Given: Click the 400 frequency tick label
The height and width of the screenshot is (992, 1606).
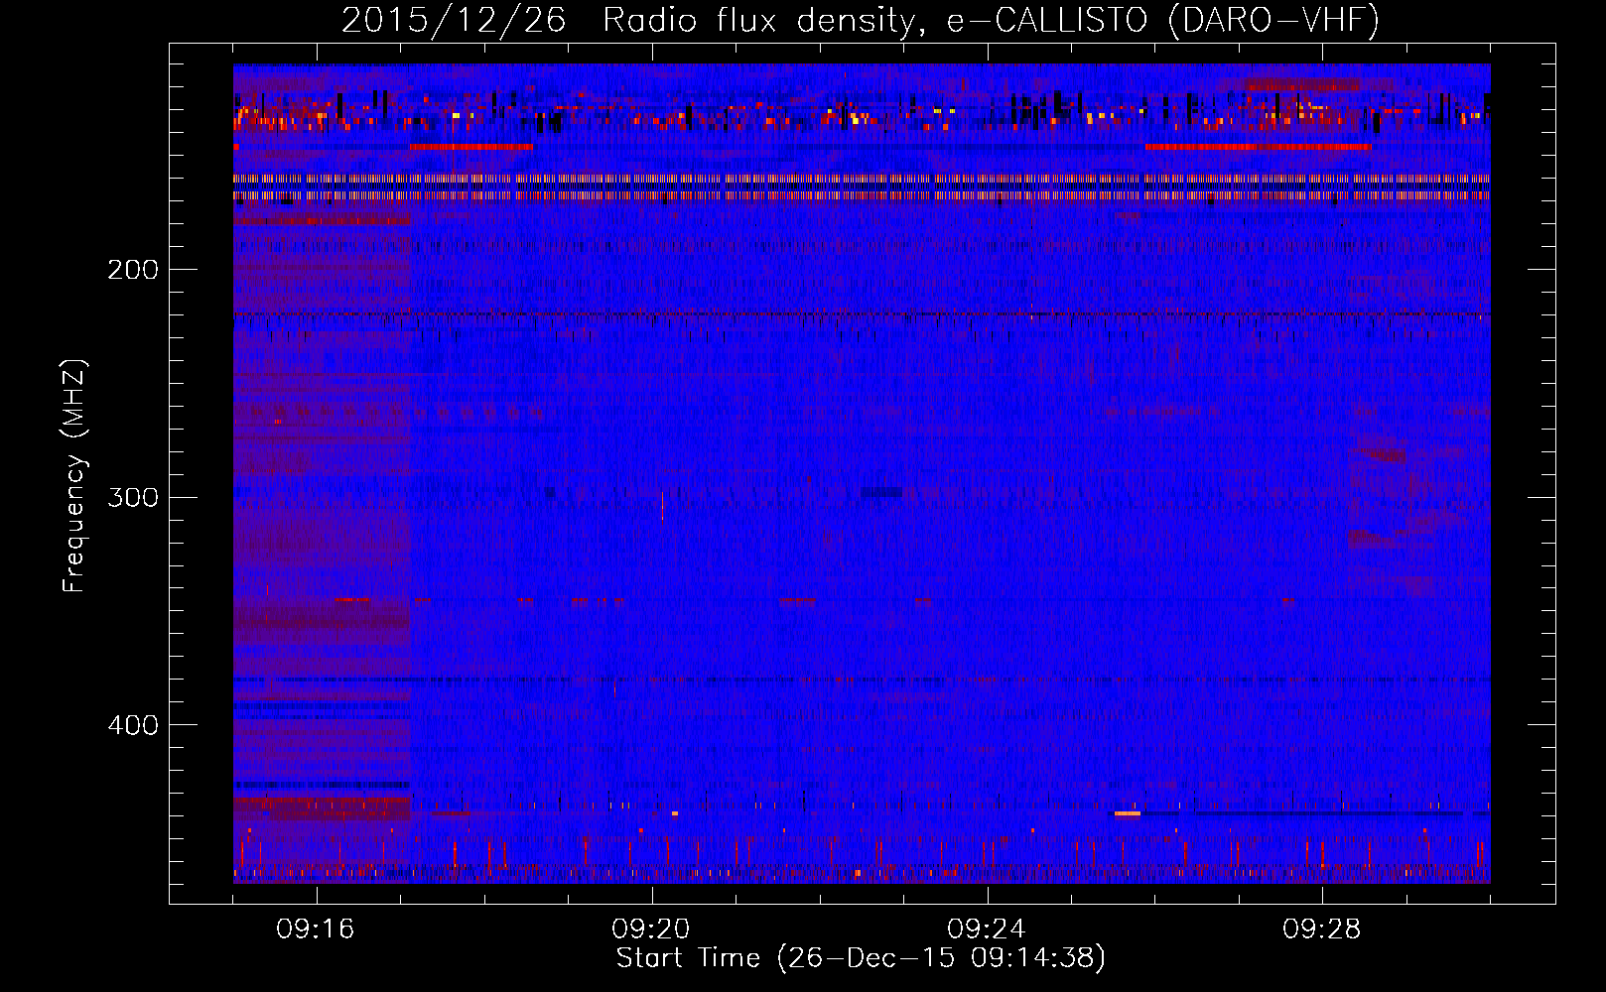Looking at the screenshot, I should click(x=133, y=725).
